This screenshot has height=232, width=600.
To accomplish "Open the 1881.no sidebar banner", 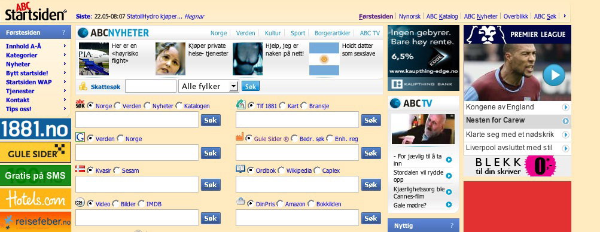I will tap(35, 129).
